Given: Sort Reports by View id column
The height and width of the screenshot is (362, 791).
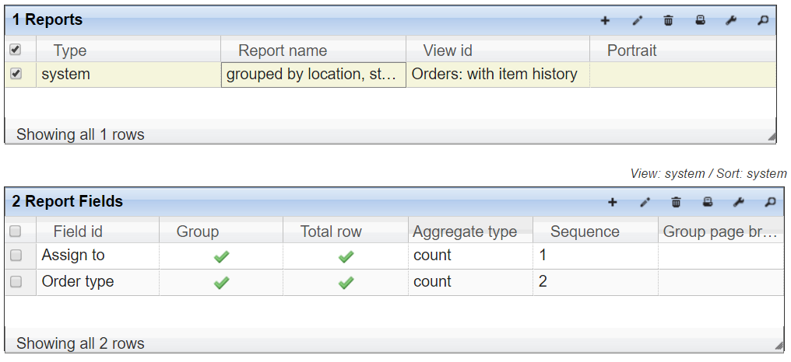Looking at the screenshot, I should (498, 50).
